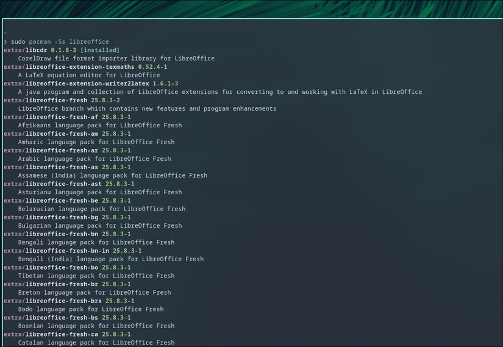
Task: Click the CorelDraw file format importer description
Action: tap(116, 58)
